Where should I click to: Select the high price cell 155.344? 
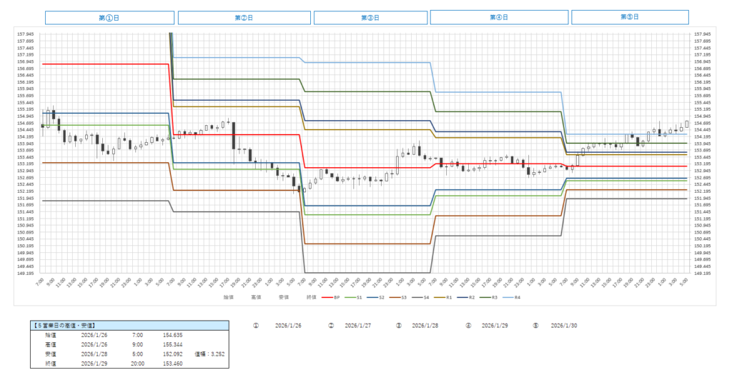click(174, 344)
